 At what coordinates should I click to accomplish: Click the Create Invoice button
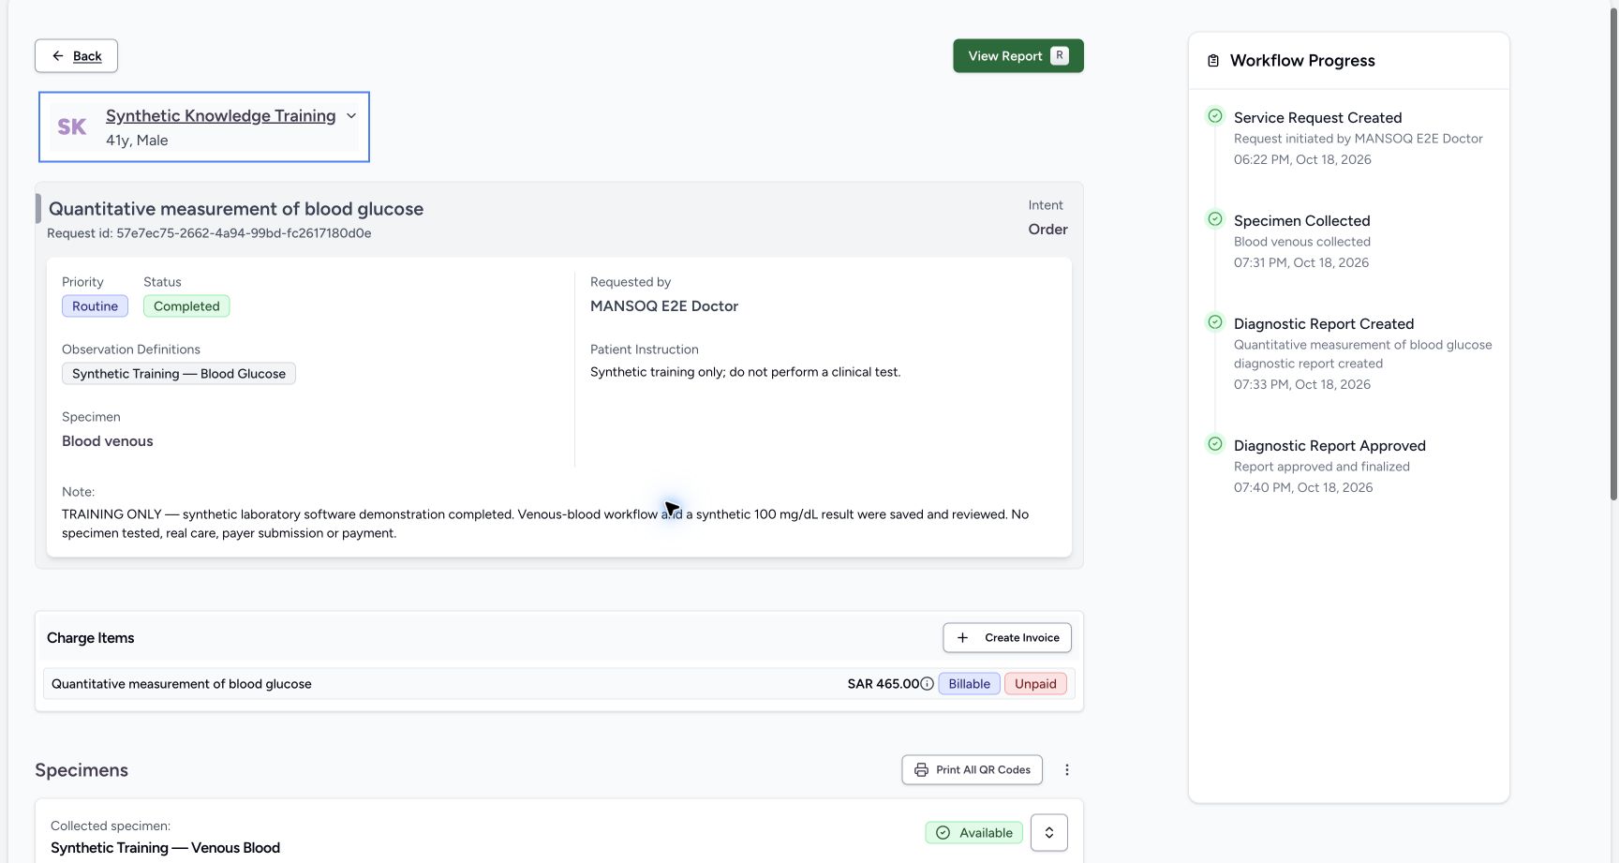click(1007, 638)
